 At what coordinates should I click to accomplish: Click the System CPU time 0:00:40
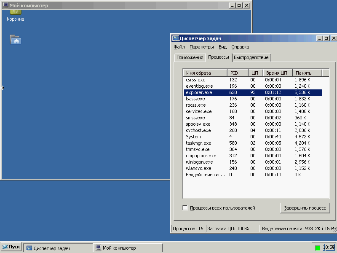pos(273,137)
